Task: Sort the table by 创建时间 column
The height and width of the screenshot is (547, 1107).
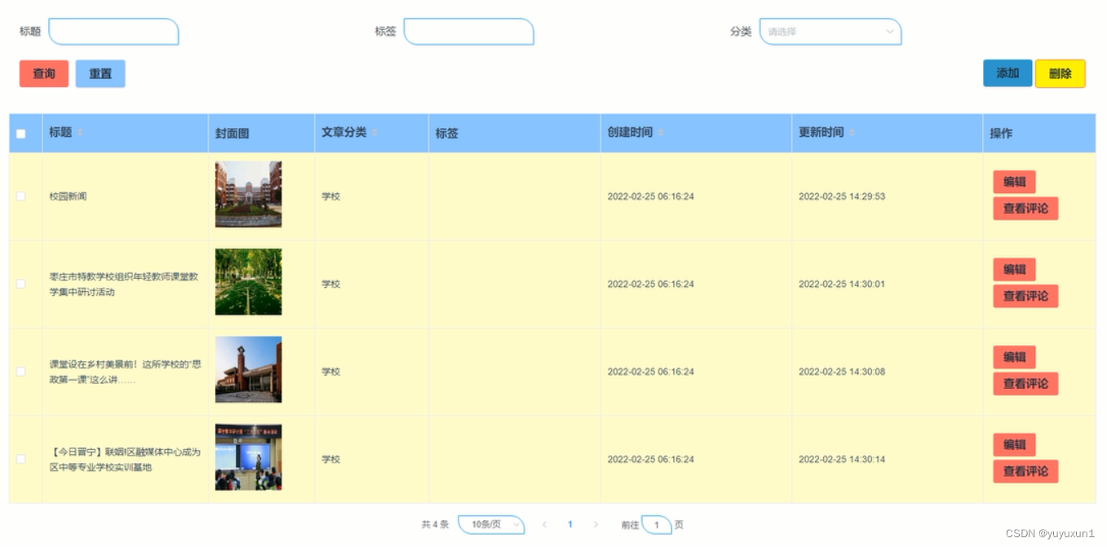Action: (659, 133)
